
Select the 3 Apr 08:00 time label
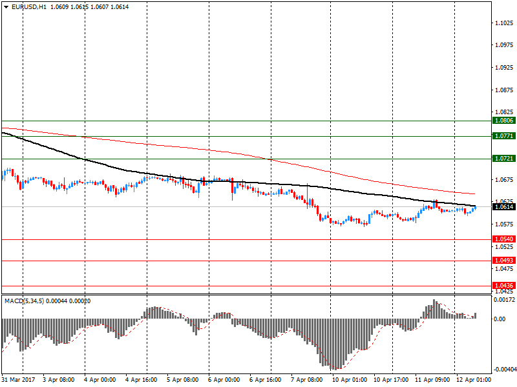(59, 380)
